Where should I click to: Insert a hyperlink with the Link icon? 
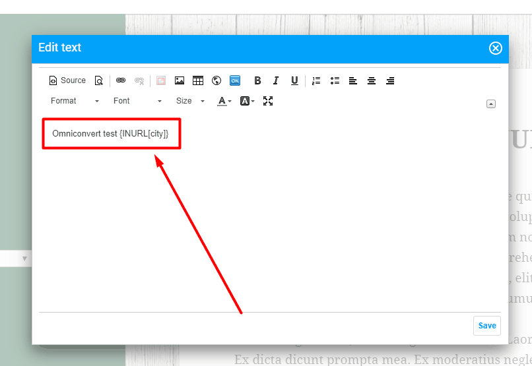tap(121, 80)
